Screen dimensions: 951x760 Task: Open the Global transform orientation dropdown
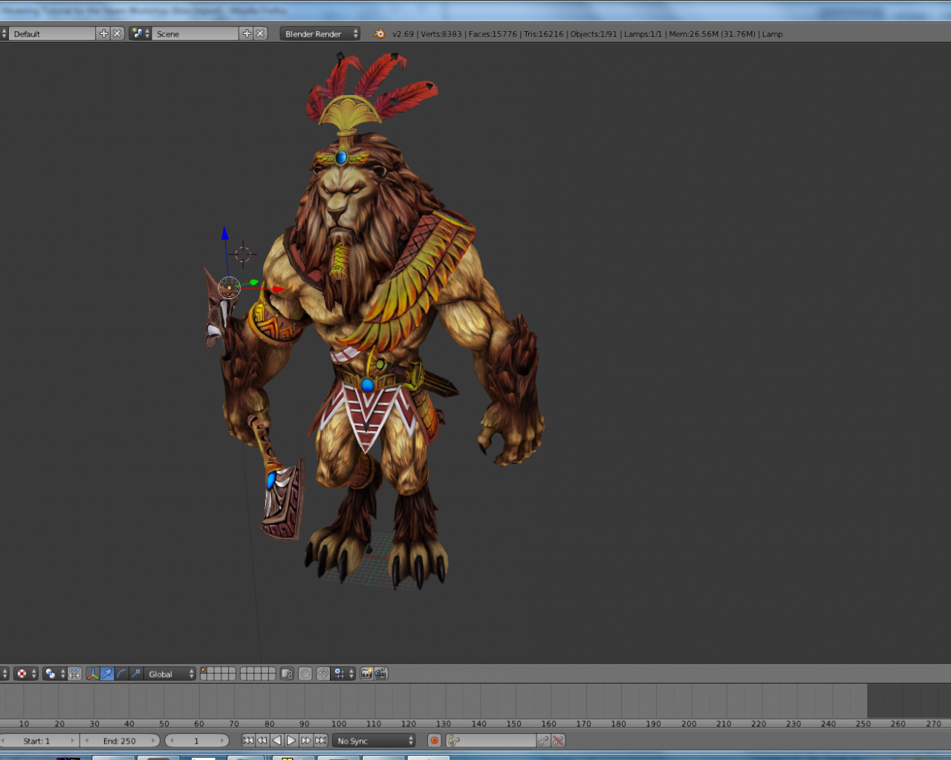coord(170,674)
